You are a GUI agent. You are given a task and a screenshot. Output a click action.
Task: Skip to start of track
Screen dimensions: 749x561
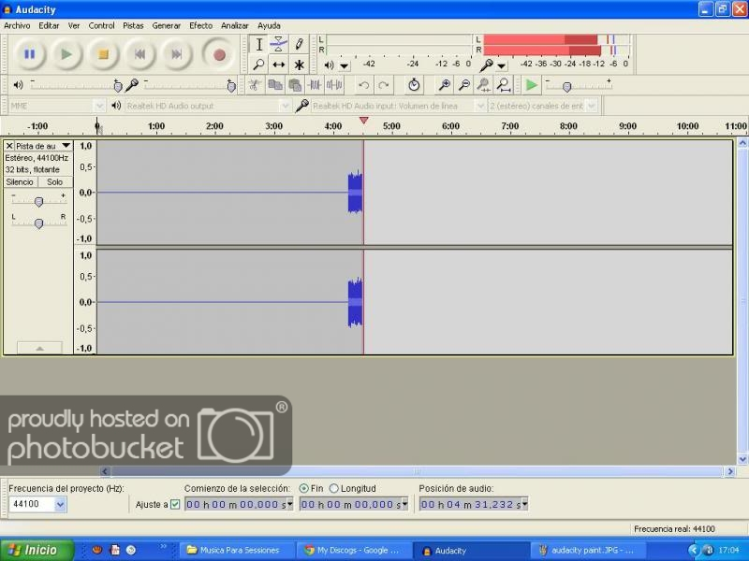(140, 54)
